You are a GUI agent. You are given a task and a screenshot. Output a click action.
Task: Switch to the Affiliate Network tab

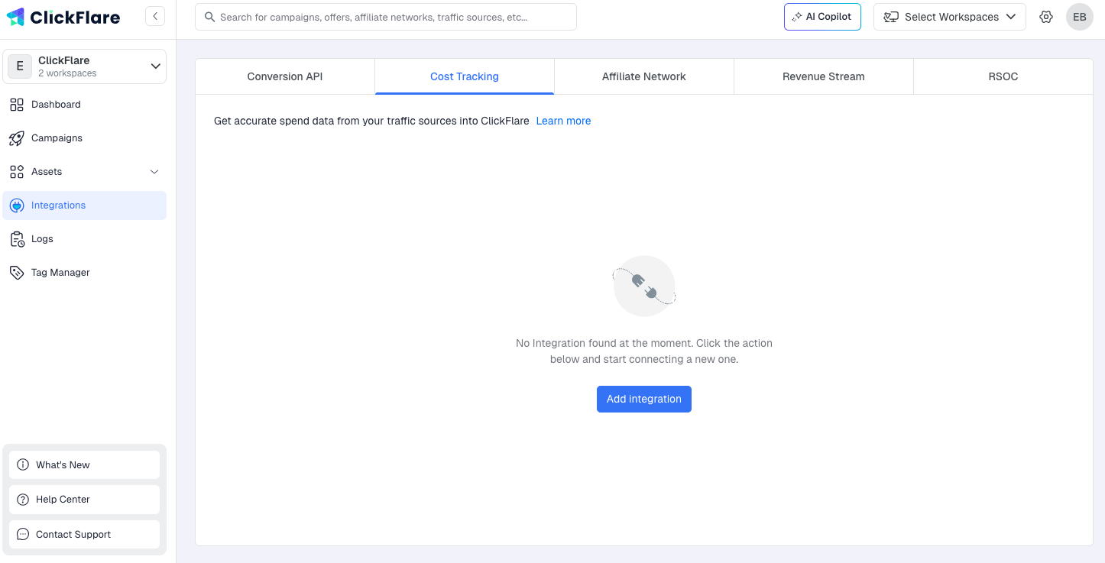pyautogui.click(x=643, y=76)
